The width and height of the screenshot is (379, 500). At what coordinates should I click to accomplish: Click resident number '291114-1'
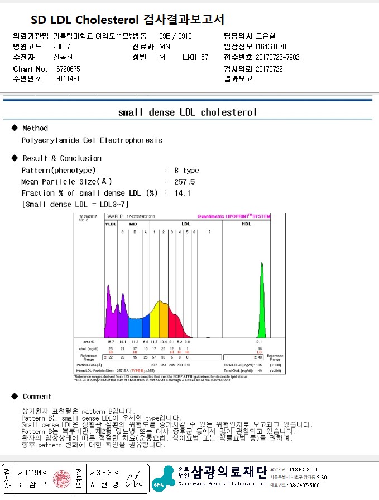[66, 78]
